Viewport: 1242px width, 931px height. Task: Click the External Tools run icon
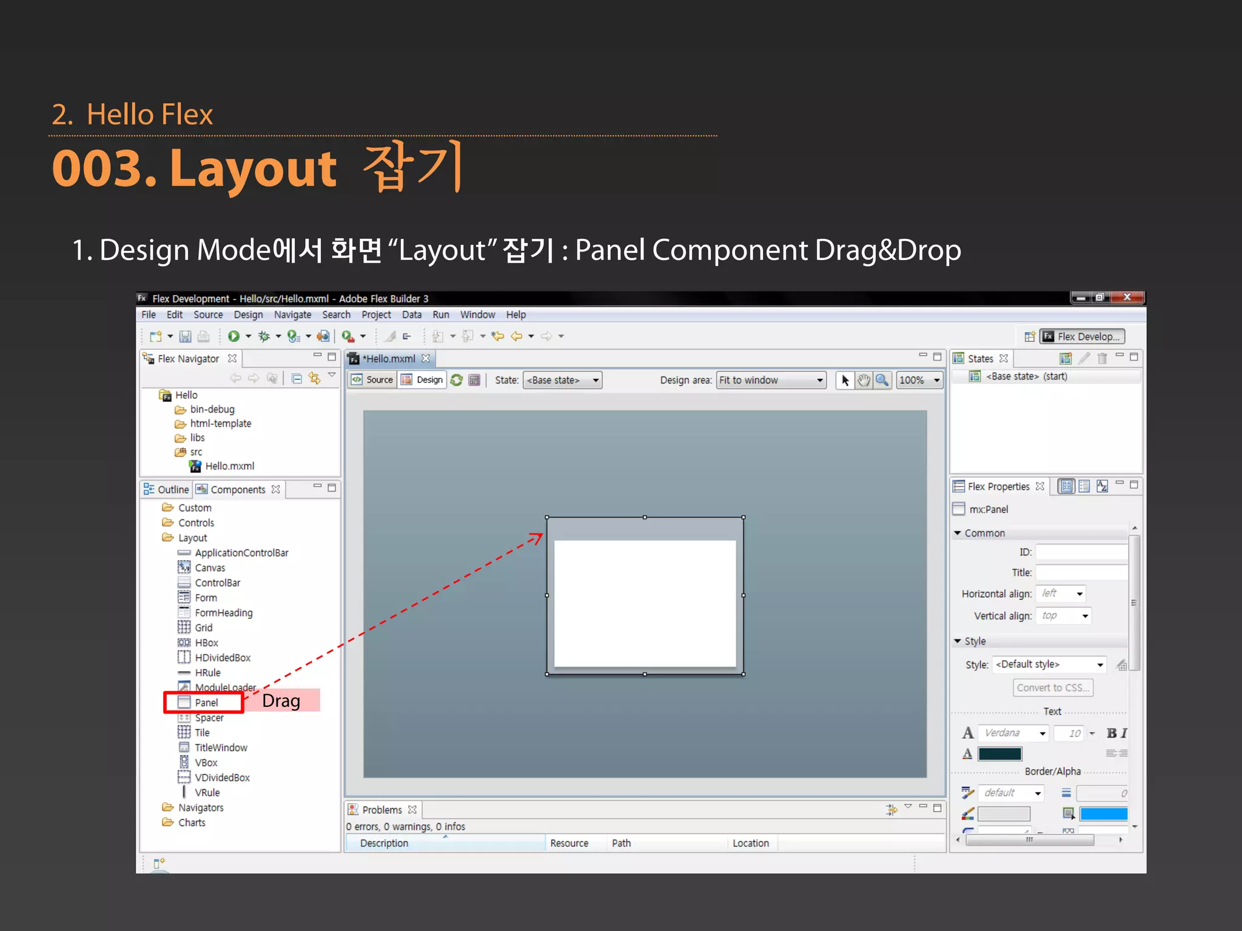click(348, 336)
